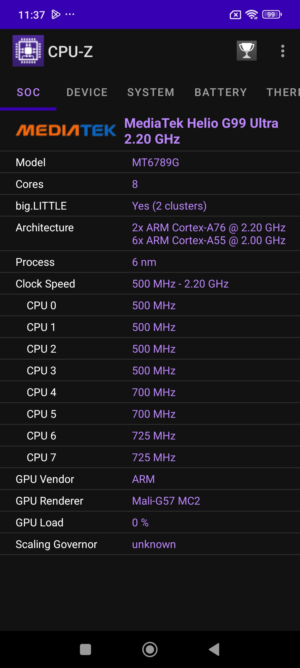Screen dimensions: 300x668
Task: Switch to the SYSTEM tab
Action: tap(151, 92)
